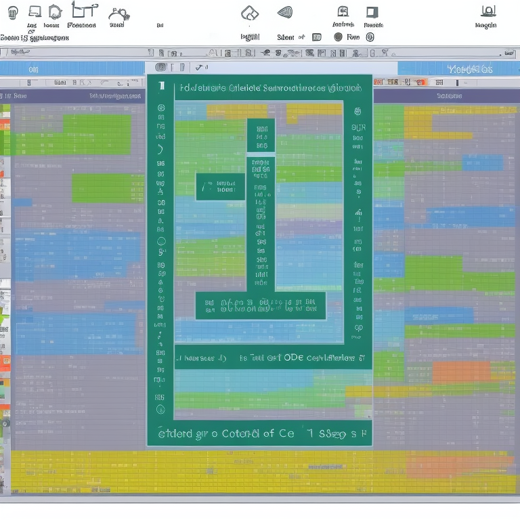Expand the outlined circle in the green panel's left column
The height and width of the screenshot is (520, 520).
coord(161,240)
